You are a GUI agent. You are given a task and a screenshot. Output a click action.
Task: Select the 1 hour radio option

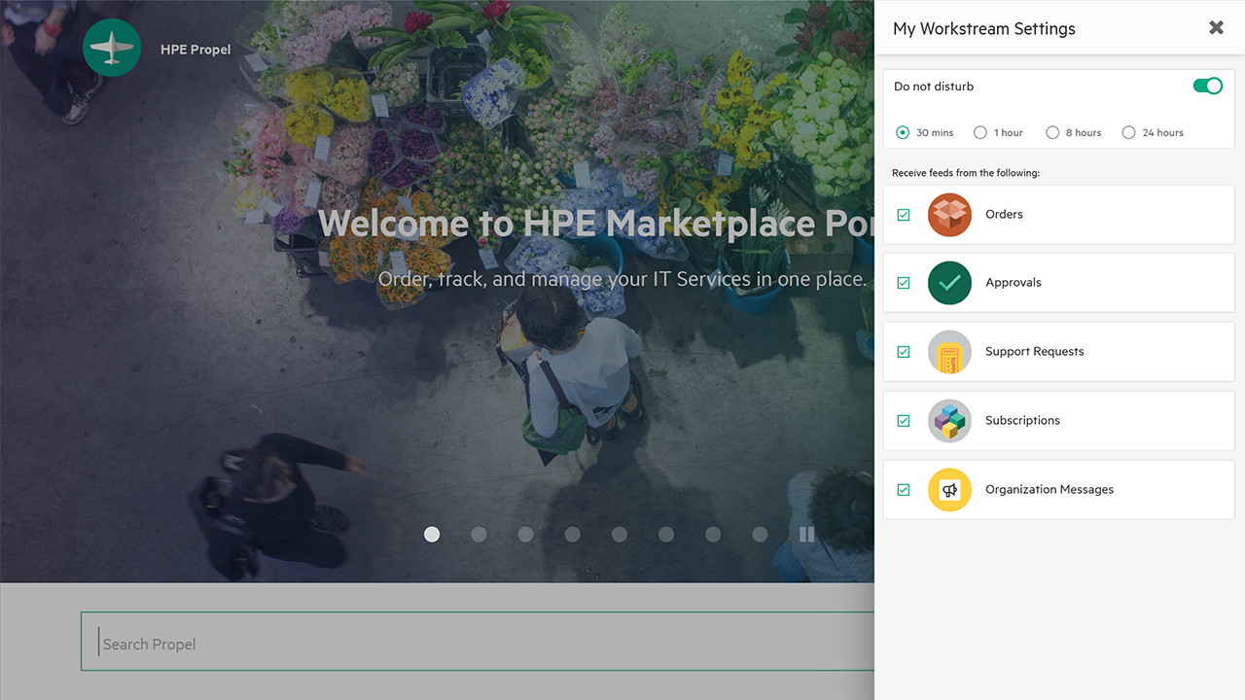coord(980,132)
